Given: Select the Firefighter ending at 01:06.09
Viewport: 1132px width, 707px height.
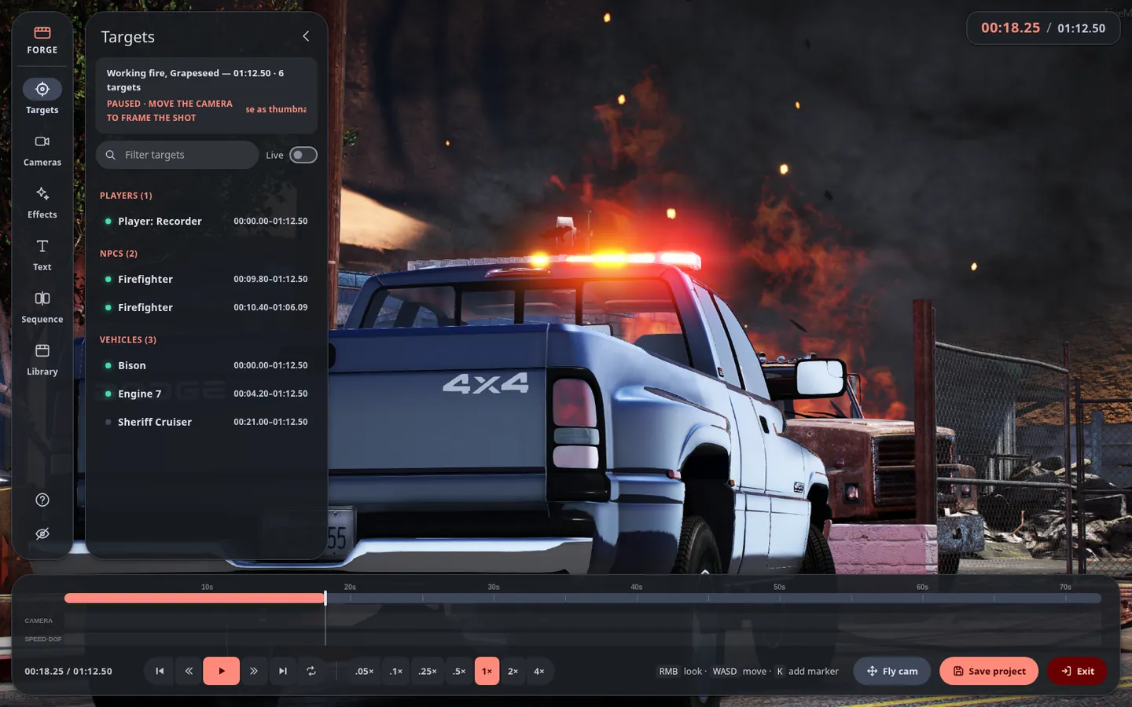Looking at the screenshot, I should 207,307.
